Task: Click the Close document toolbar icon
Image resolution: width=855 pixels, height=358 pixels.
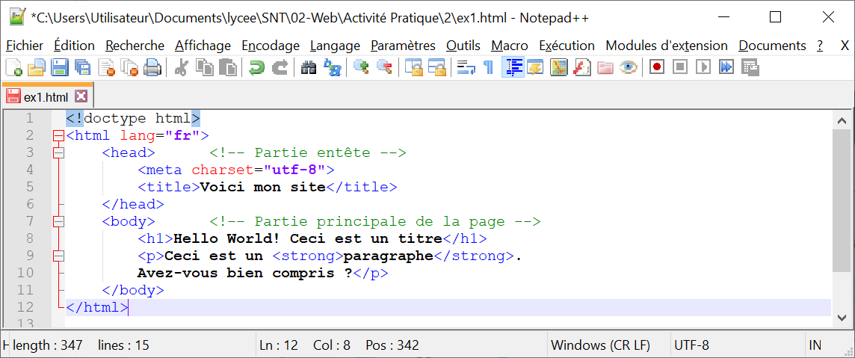Action: pyautogui.click(x=106, y=67)
